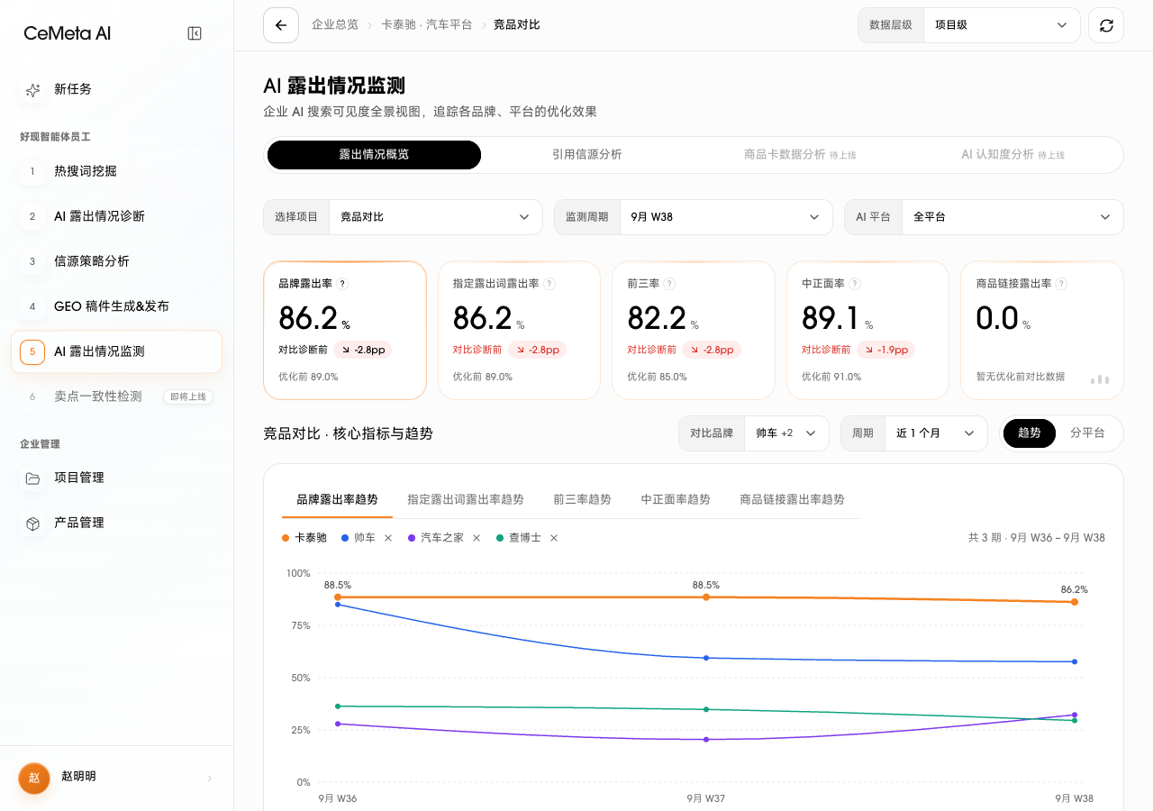This screenshot has width=1153, height=811.
Task: Select the 前三率 82.2% card
Action: click(694, 331)
